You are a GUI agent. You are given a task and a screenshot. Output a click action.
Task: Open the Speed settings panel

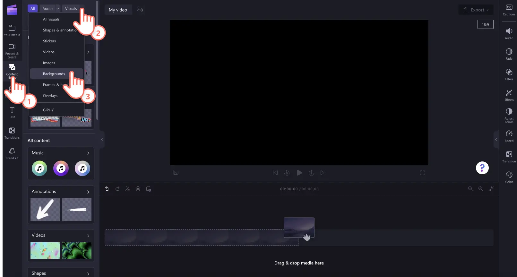pyautogui.click(x=509, y=136)
